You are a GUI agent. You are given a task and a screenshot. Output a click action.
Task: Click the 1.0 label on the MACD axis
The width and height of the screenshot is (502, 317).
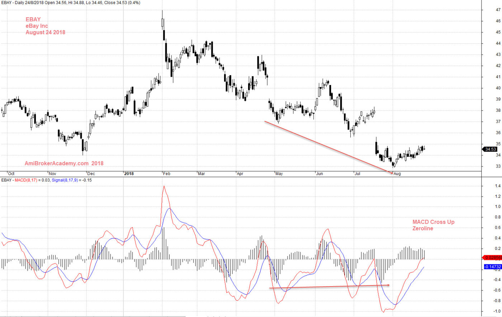498,207
